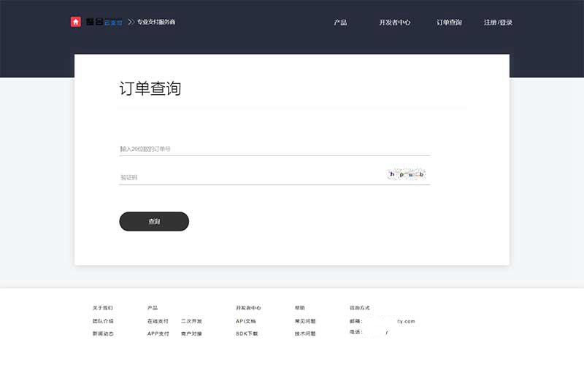Open 团队介绍 footer link
This screenshot has width=584, height=367.
pyautogui.click(x=103, y=321)
